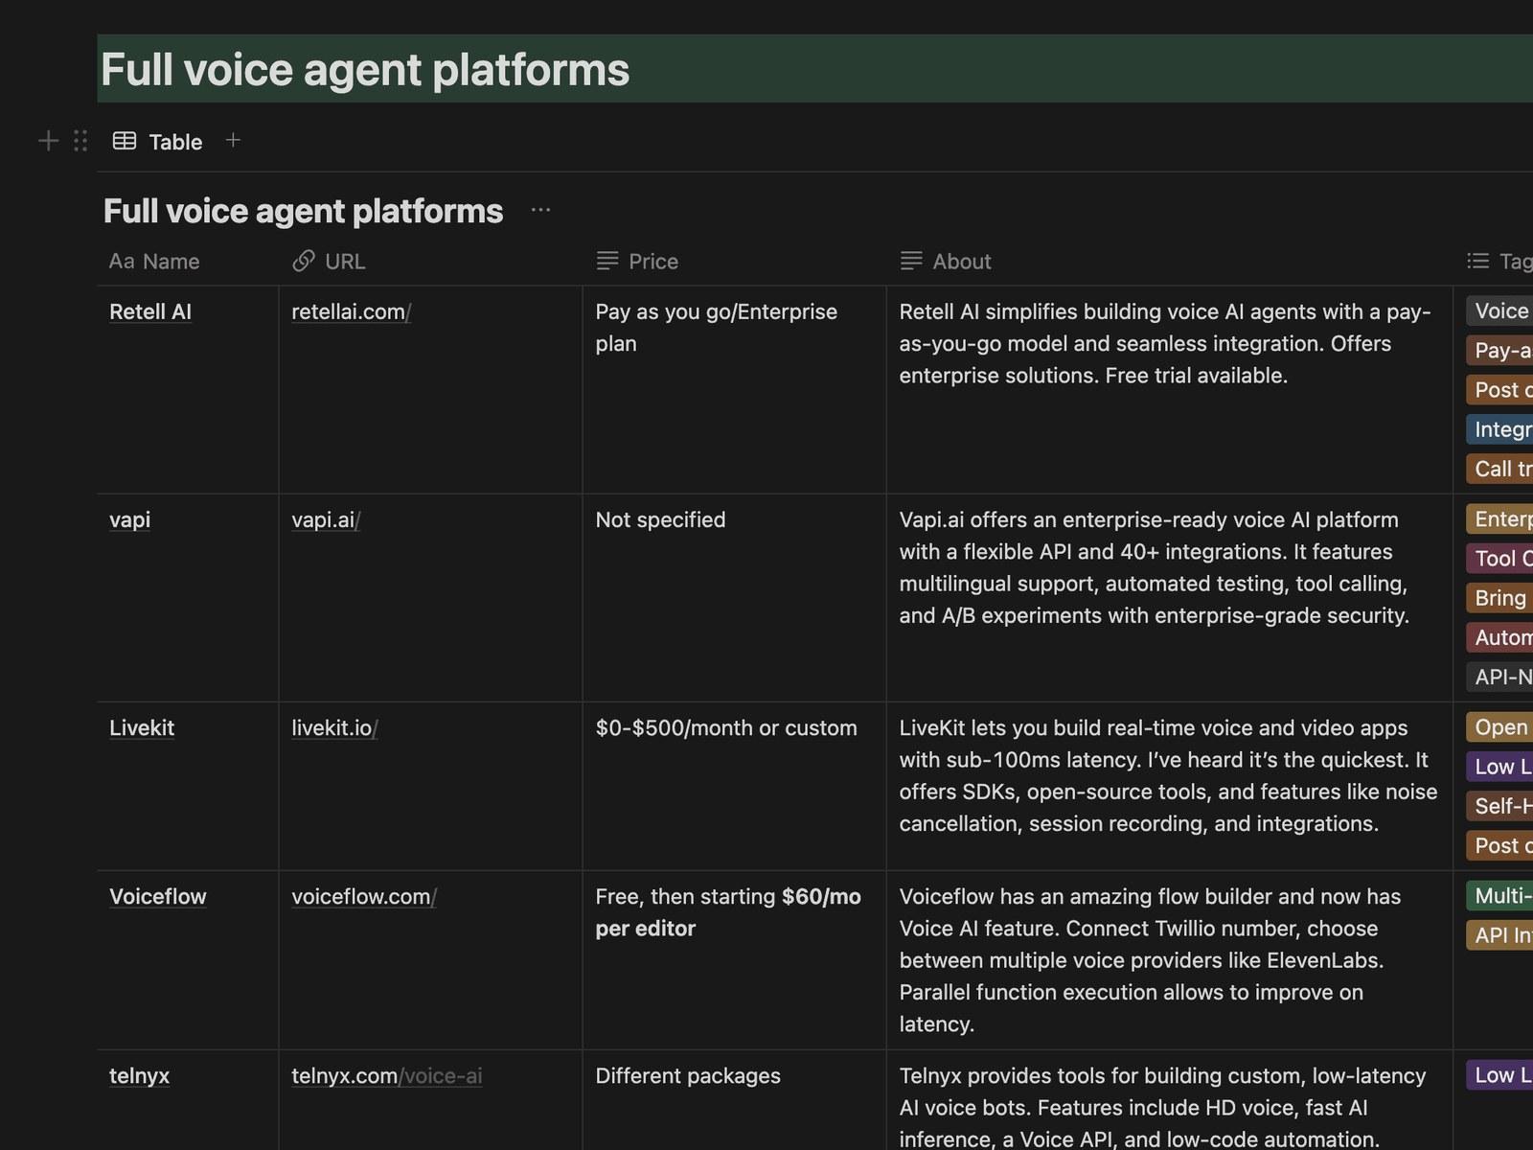Click the database title 'Full voice agent platforms'
This screenshot has height=1150, width=1533.
click(303, 210)
